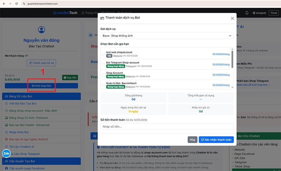
Task: Go to Trang chủ in top nav
Action: point(90,13)
